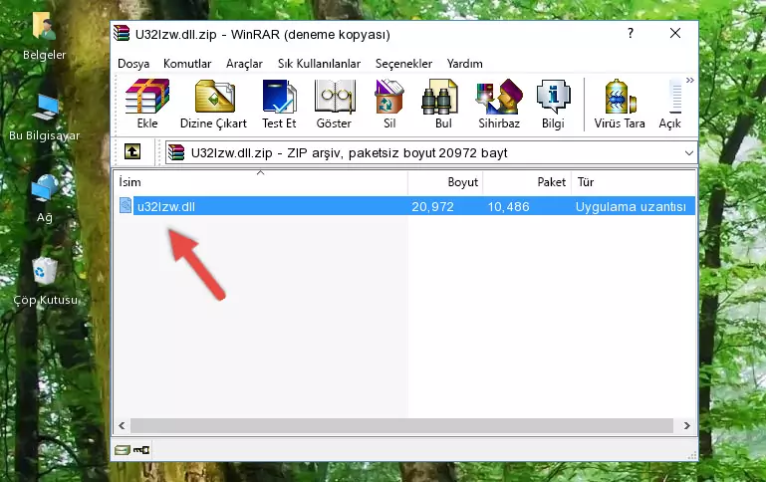Sort by the Boyut column header
766x482 pixels.
tap(445, 182)
